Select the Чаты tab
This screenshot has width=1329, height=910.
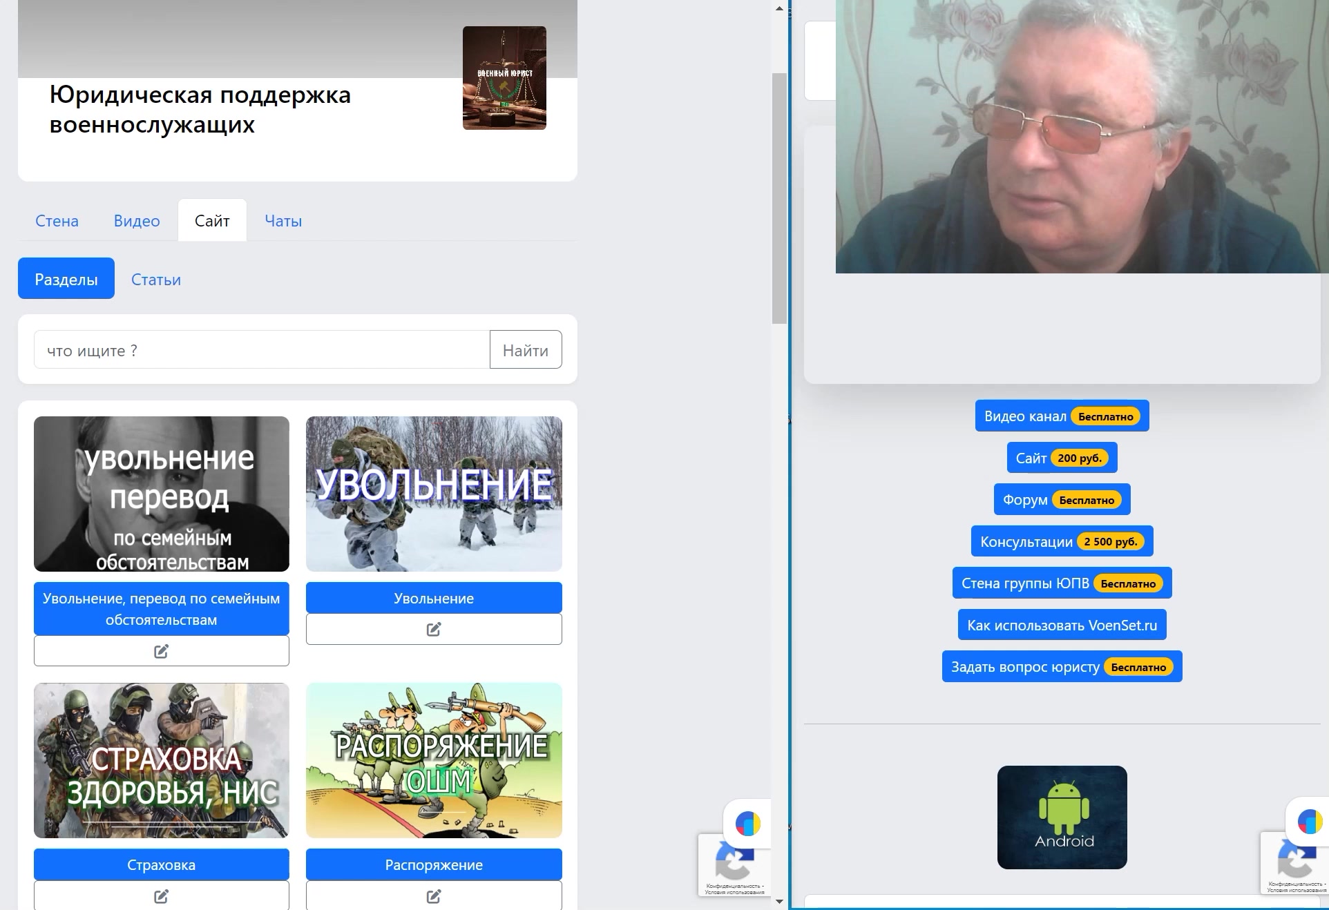pos(283,221)
